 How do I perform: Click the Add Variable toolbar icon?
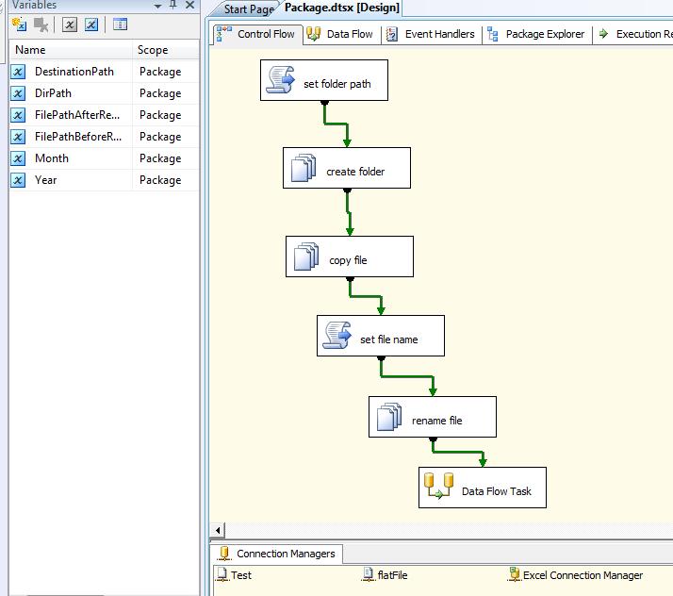point(19,25)
